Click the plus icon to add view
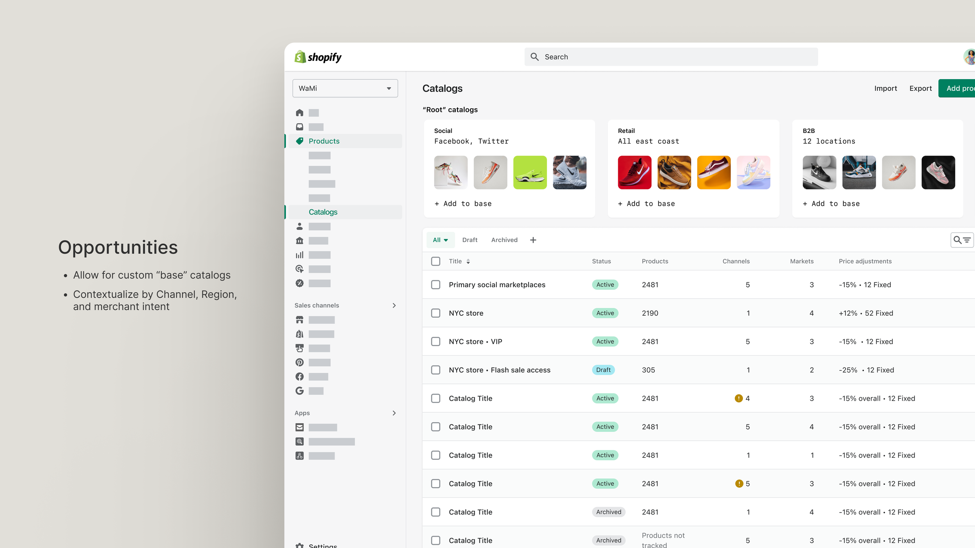Image resolution: width=975 pixels, height=548 pixels. (x=533, y=240)
